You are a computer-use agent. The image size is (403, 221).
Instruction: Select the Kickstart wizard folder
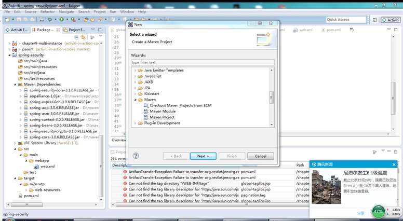(x=151, y=94)
